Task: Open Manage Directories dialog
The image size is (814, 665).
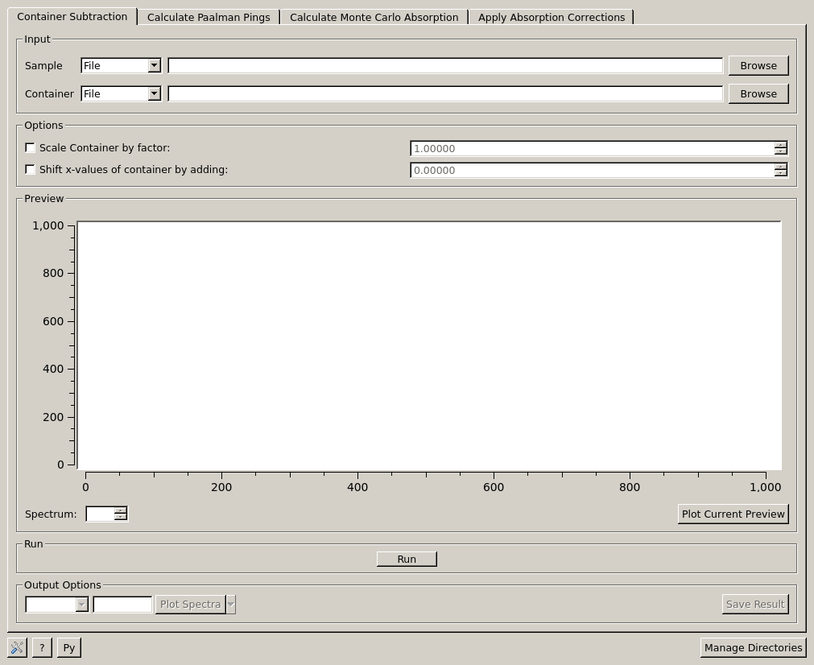Action: 753,647
